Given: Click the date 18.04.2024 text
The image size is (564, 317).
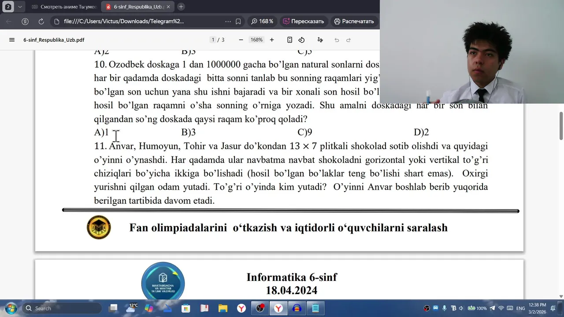Looking at the screenshot, I should point(291,291).
